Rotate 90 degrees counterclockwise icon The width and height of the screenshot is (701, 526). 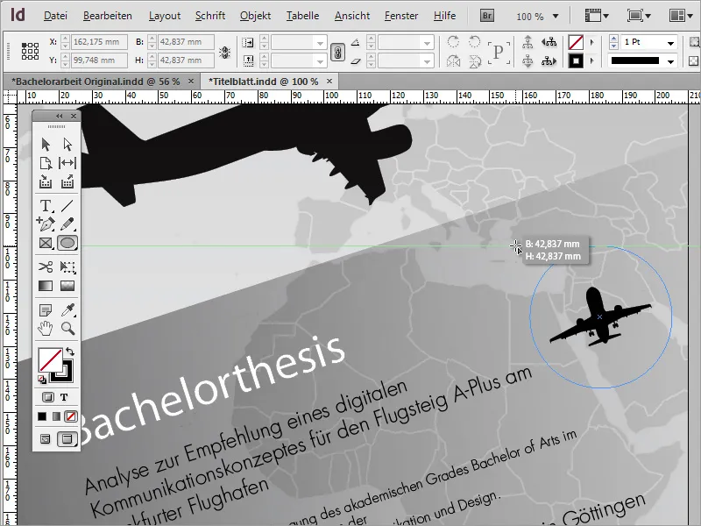coord(474,42)
